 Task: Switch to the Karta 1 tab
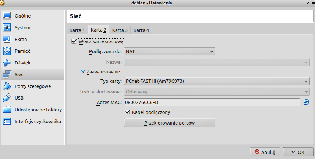tap(77, 30)
